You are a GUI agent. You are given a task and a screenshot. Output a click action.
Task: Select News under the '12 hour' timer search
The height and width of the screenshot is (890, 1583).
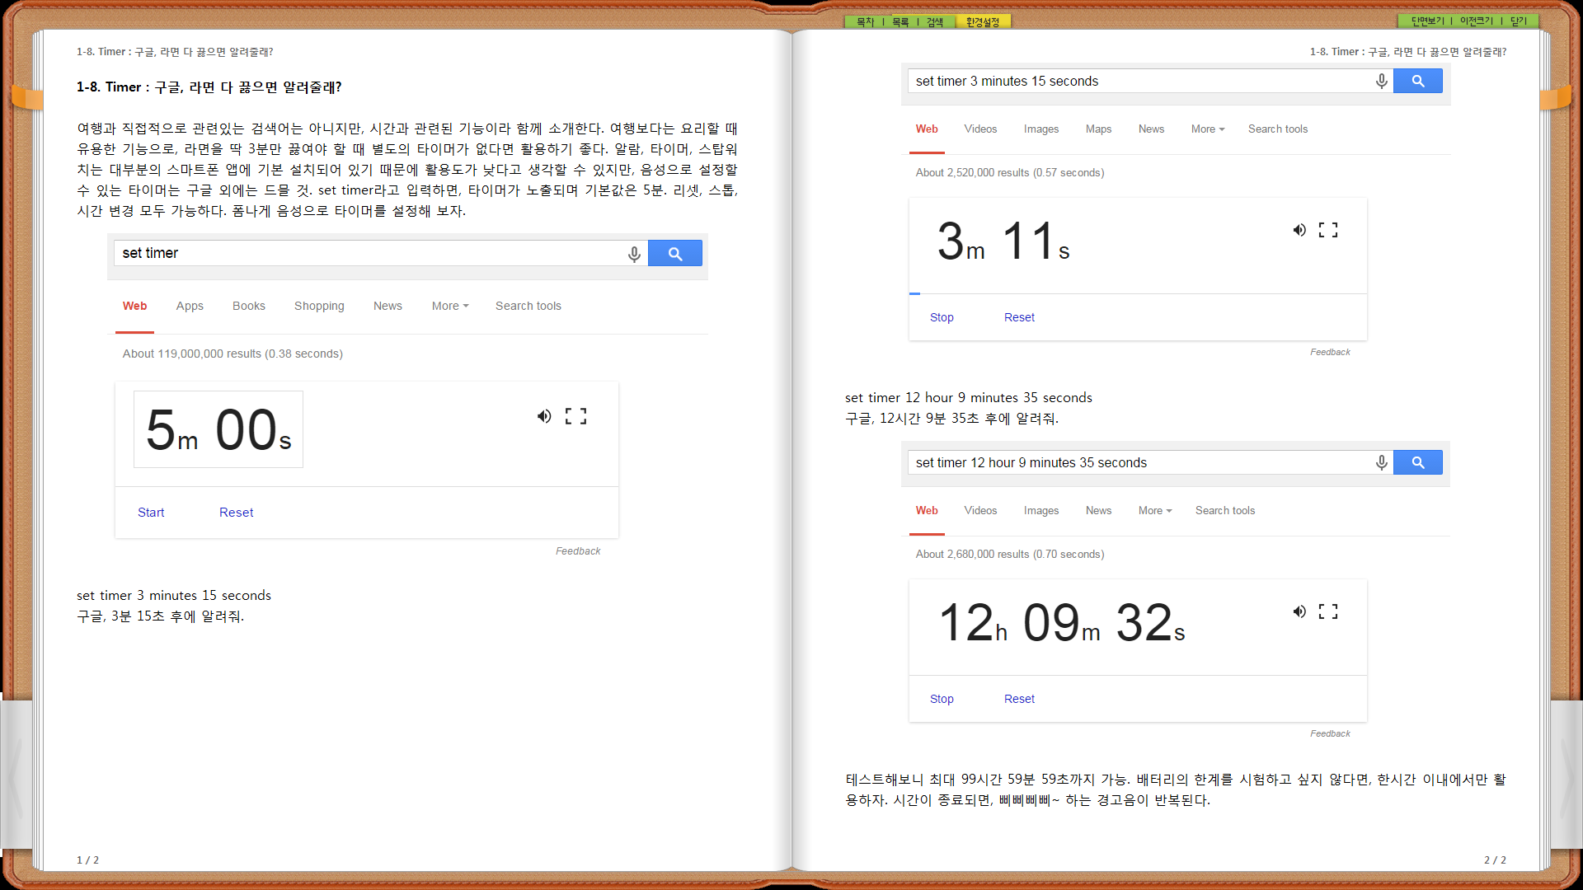1098,511
